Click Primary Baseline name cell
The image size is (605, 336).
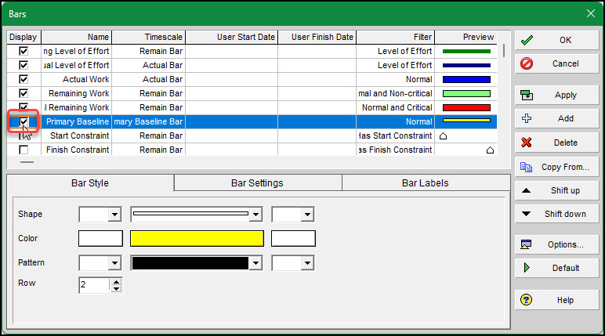click(76, 121)
